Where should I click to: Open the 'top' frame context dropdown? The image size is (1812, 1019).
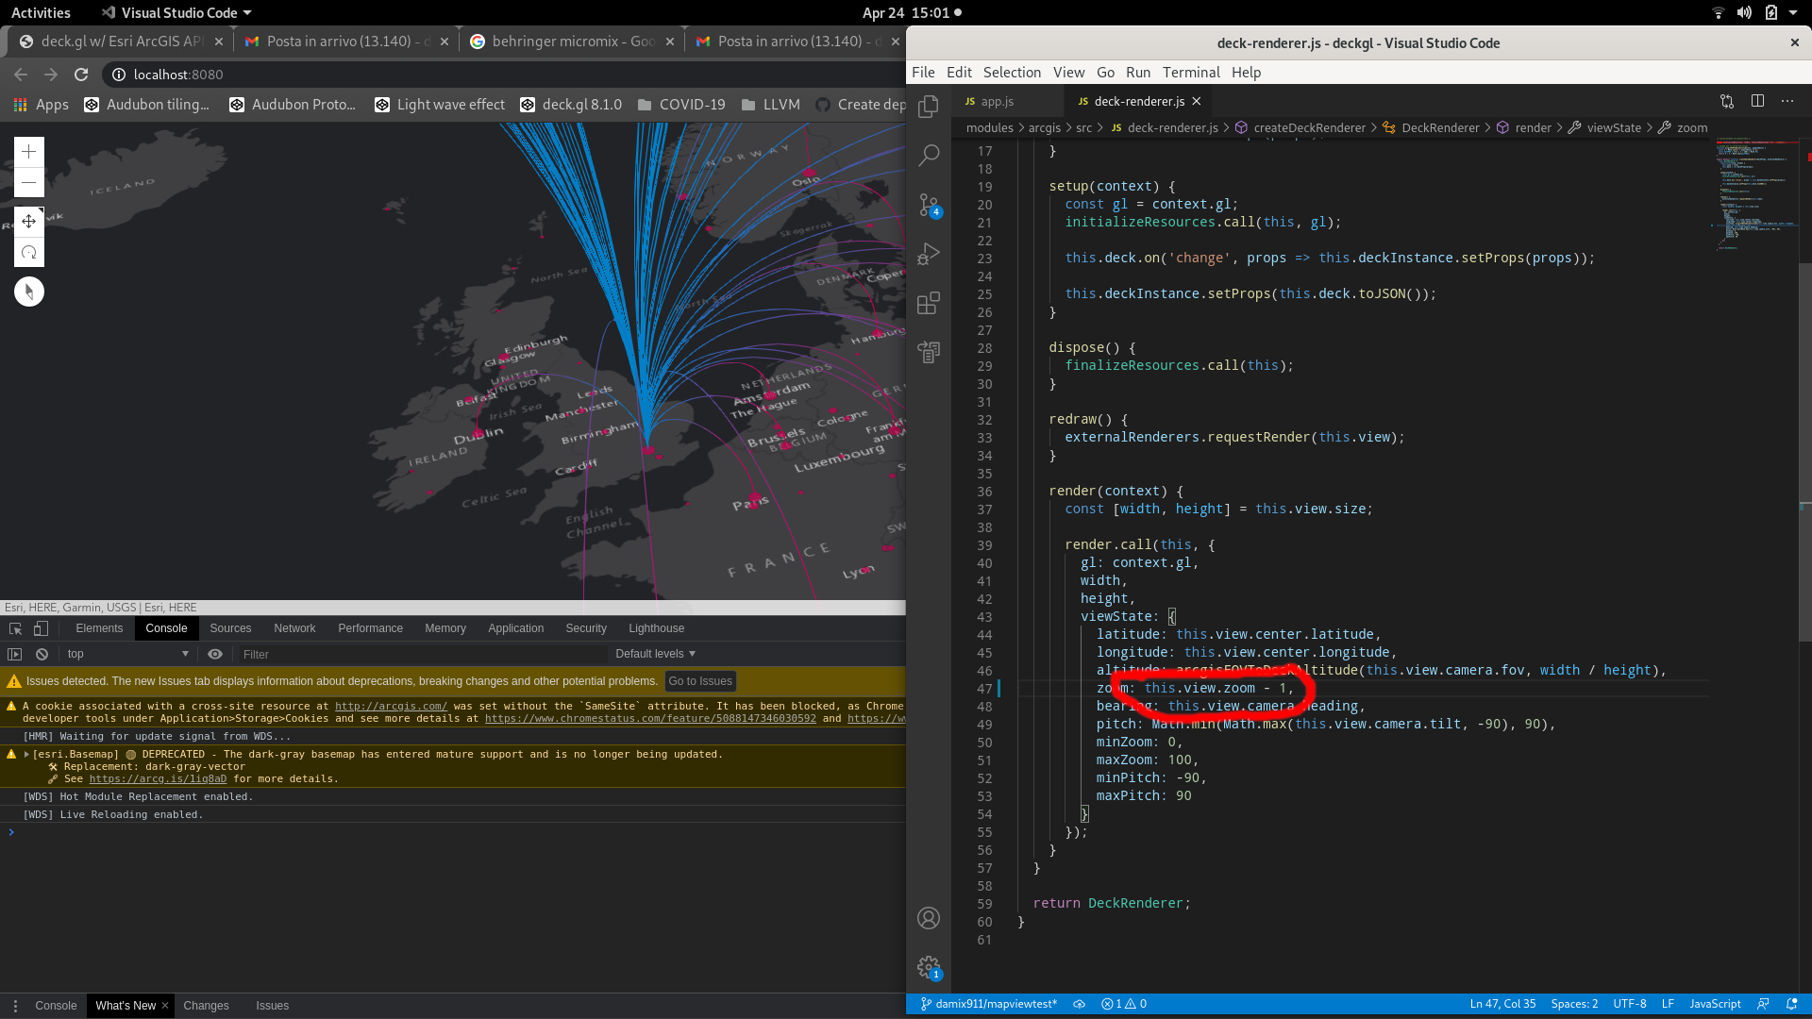127,654
